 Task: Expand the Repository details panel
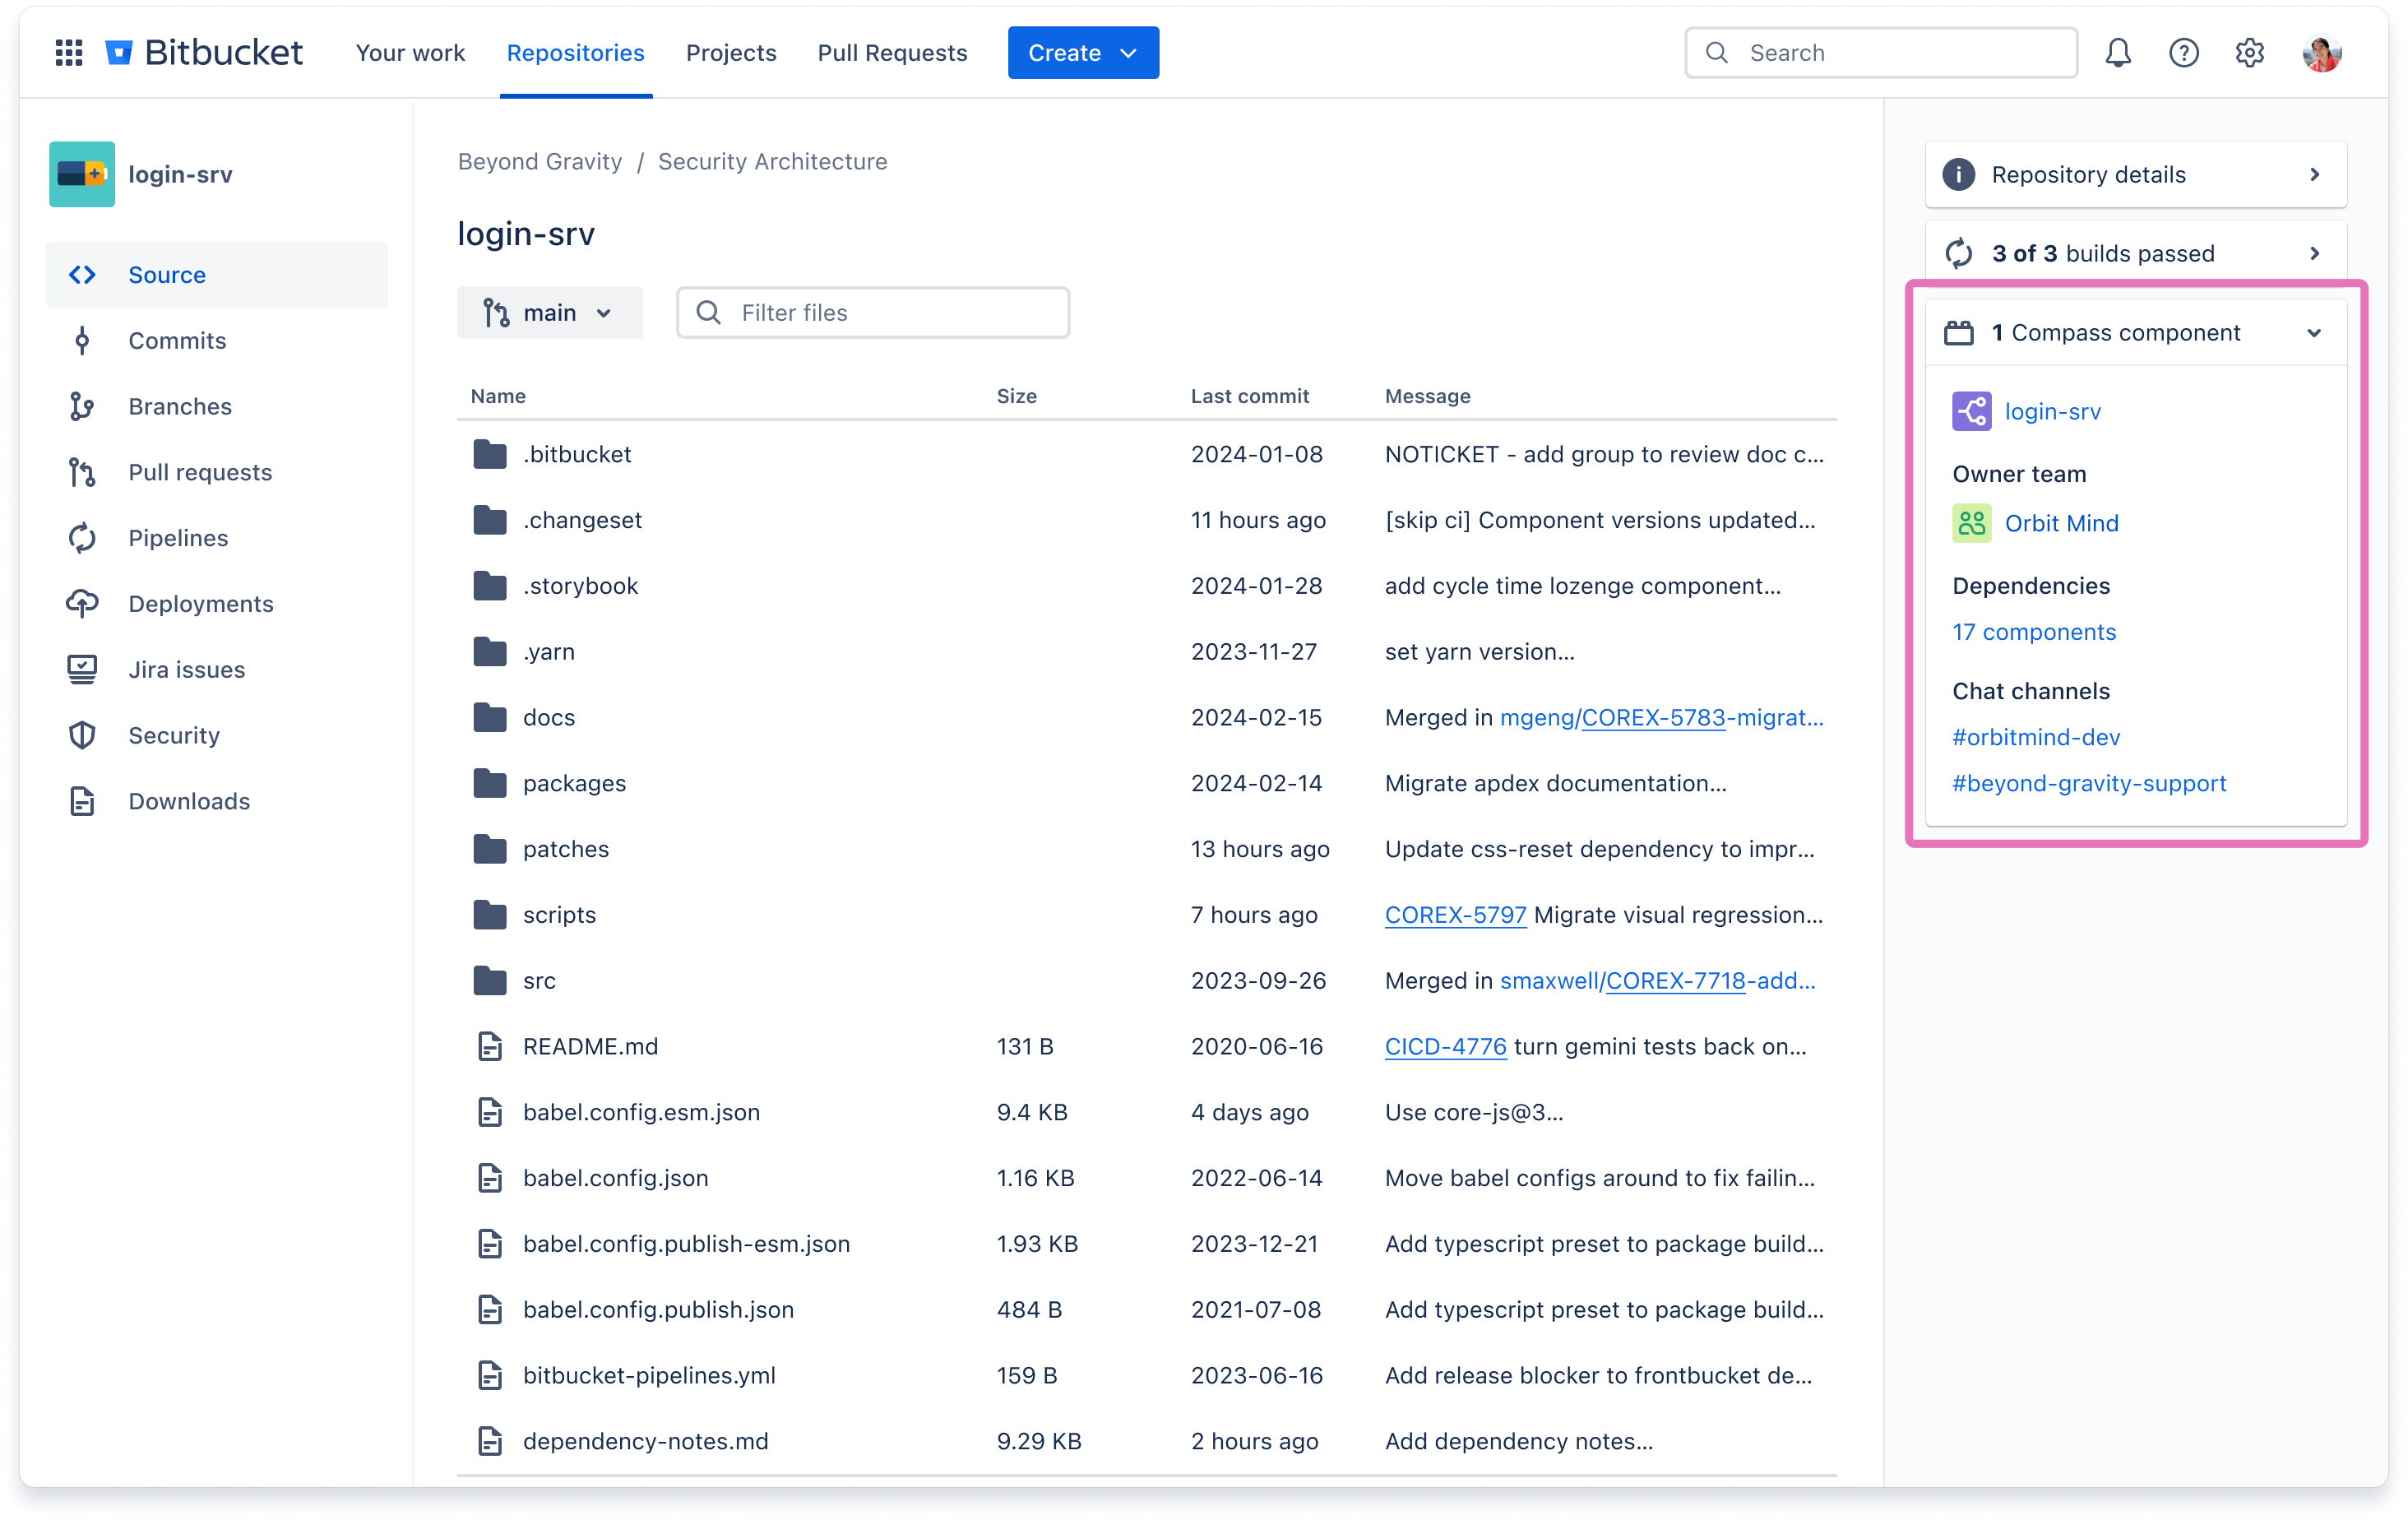pos(2315,174)
